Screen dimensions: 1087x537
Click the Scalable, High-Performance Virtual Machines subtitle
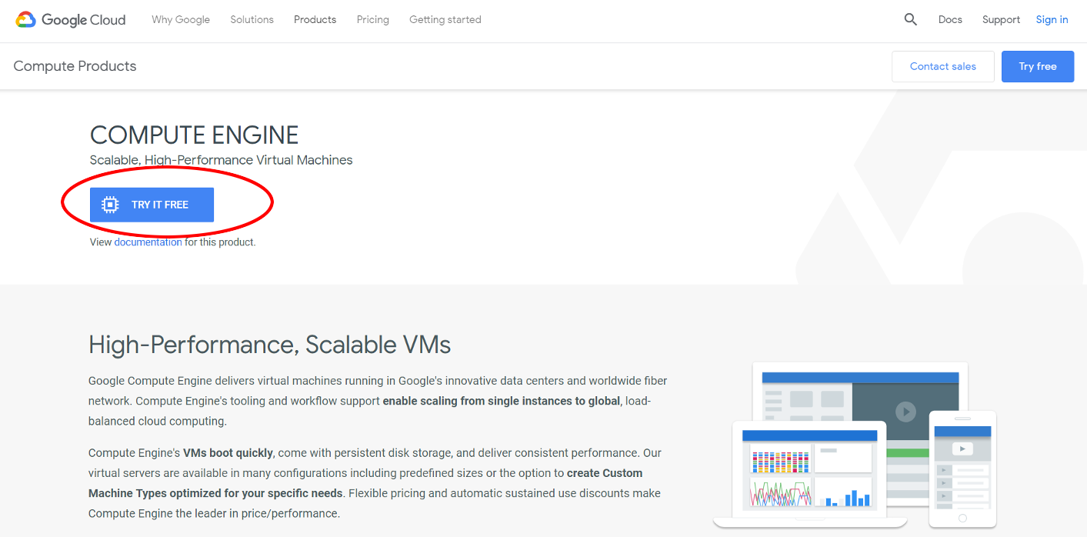[x=222, y=160]
